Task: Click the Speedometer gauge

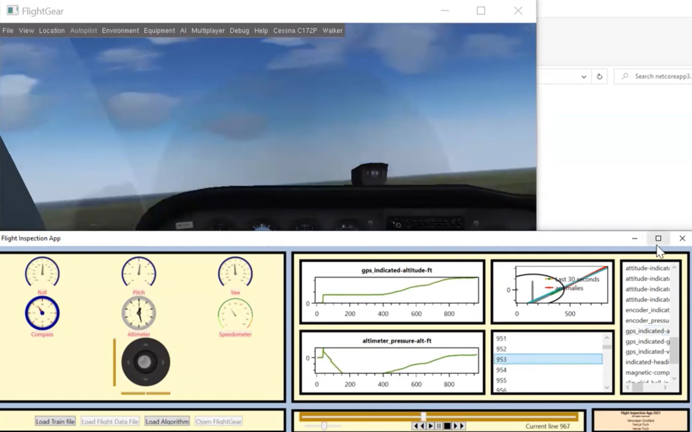Action: (x=235, y=314)
